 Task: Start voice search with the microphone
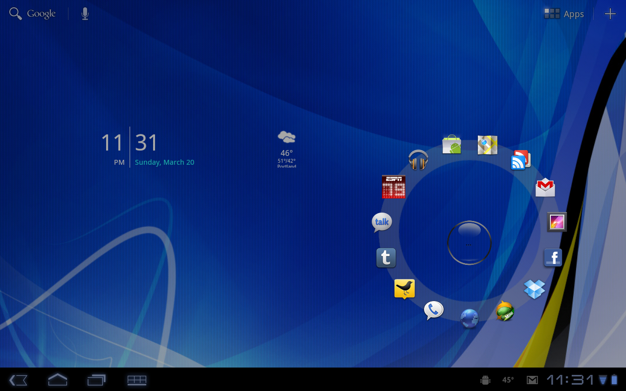coord(85,14)
